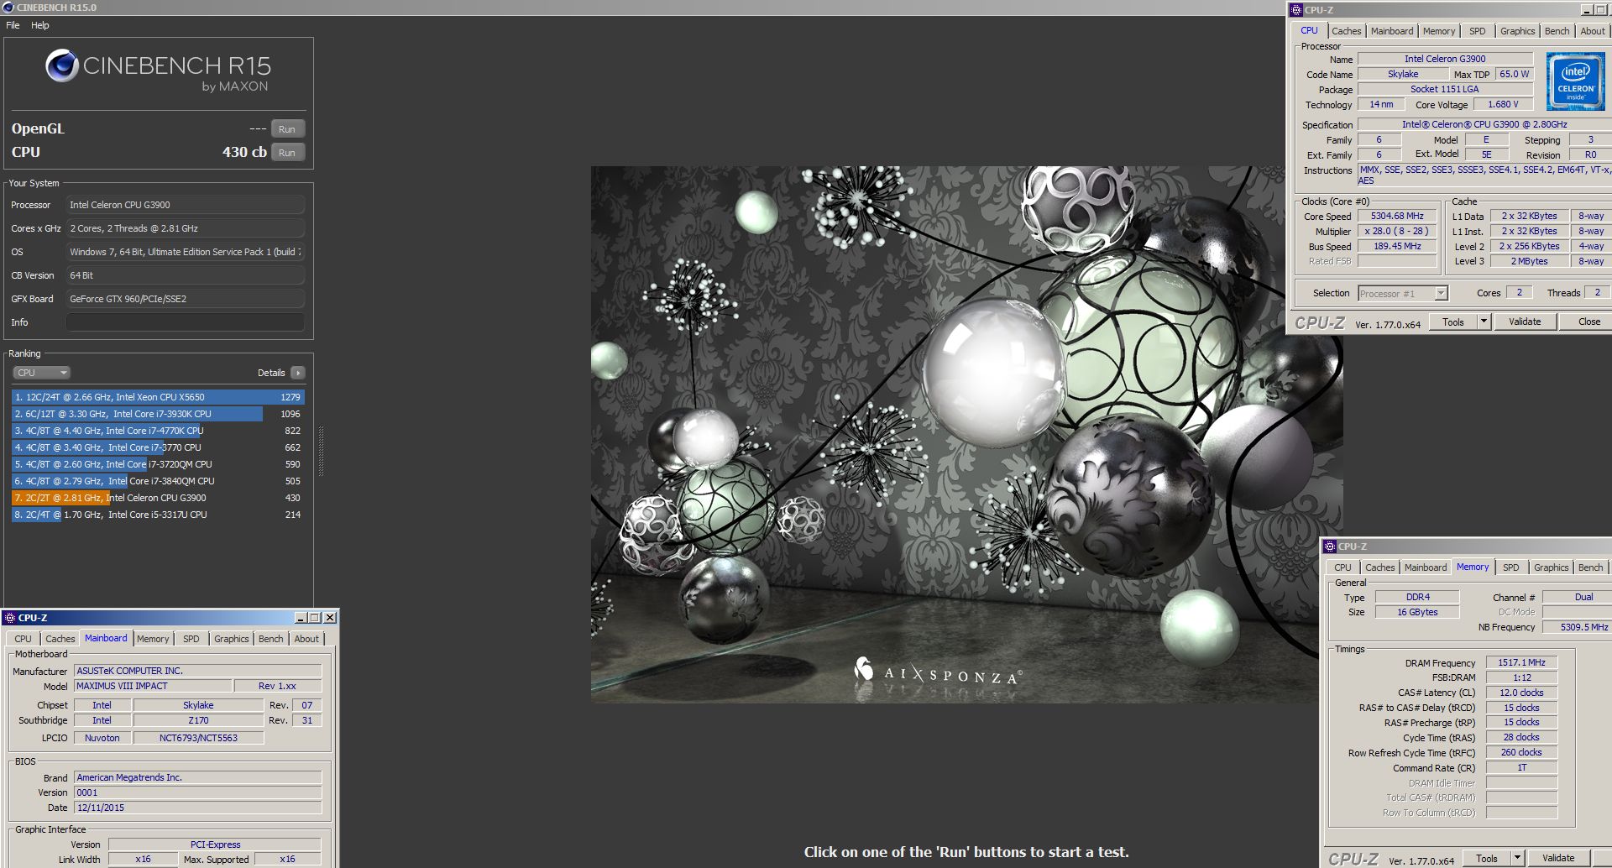This screenshot has height=868, width=1612.
Task: Click the Intel Celeron logo in CPU-Z
Action: coord(1576,81)
